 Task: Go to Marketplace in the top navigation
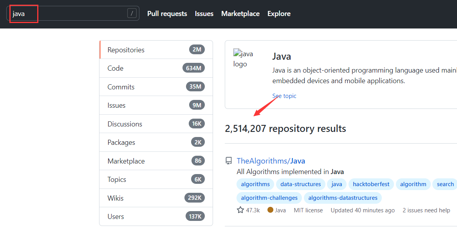(x=240, y=14)
